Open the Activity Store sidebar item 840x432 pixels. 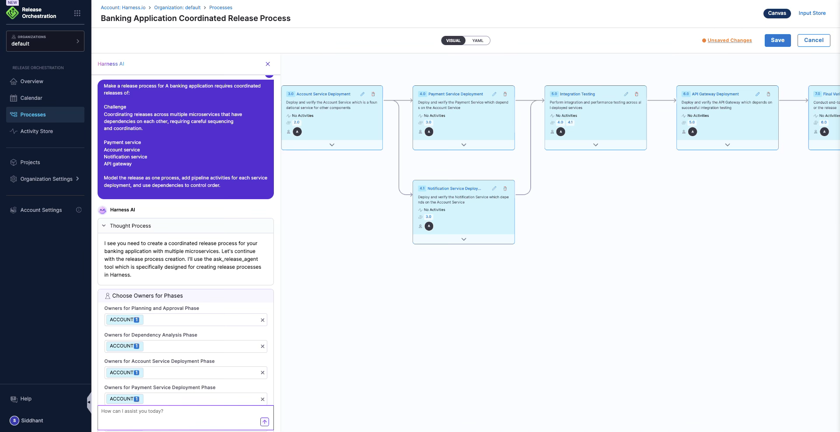coord(36,131)
